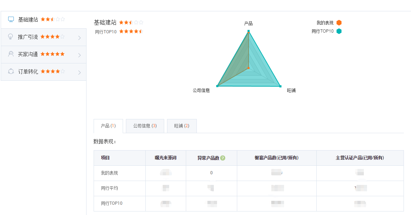Click the lightbulb icon beside 推广引流
This screenshot has height=215, width=411.
(11, 37)
